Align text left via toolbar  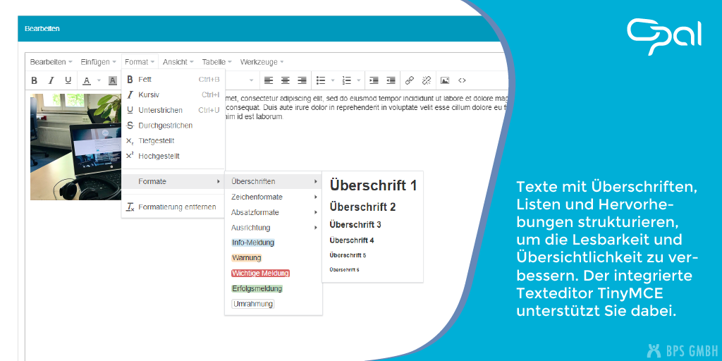pyautogui.click(x=269, y=80)
